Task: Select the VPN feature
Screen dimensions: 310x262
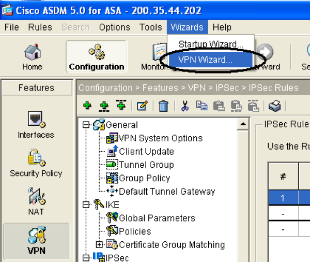Action: click(37, 241)
